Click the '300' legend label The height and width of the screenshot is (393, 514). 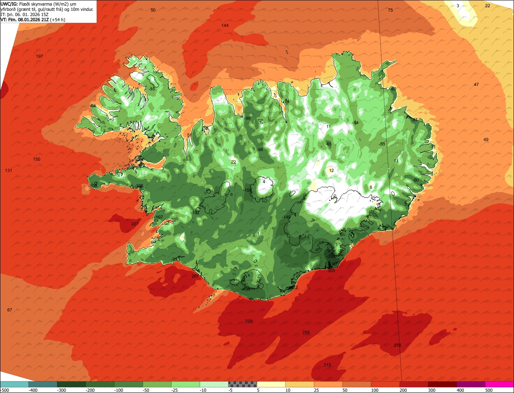pyautogui.click(x=431, y=390)
